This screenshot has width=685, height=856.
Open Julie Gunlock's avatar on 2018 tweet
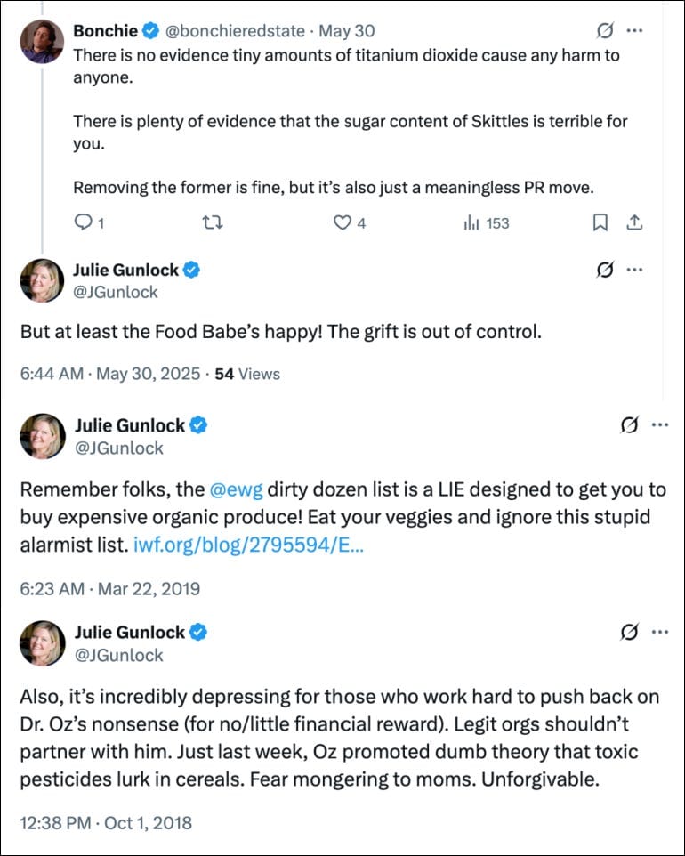pos(43,643)
